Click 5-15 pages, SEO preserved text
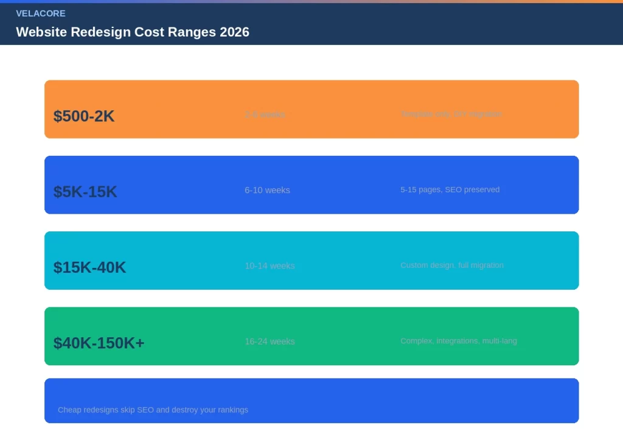This screenshot has height=445, width=623. (450, 190)
